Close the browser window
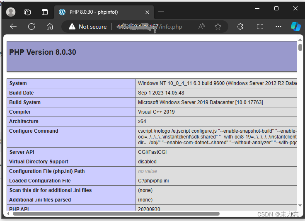The height and width of the screenshot is (221, 305). click(295, 8)
